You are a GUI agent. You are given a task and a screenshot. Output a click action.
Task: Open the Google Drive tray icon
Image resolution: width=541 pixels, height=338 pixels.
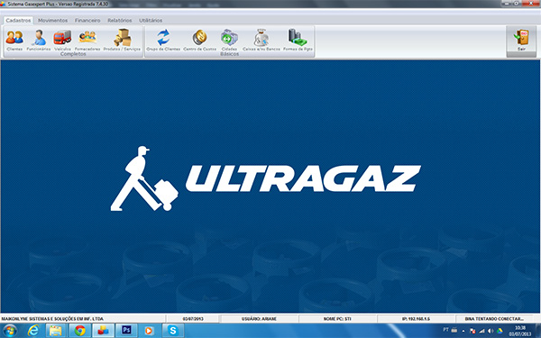coord(500,331)
